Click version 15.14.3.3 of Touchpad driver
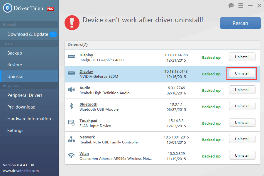Image resolution: width=264 pixels, height=176 pixels. [x=176, y=121]
